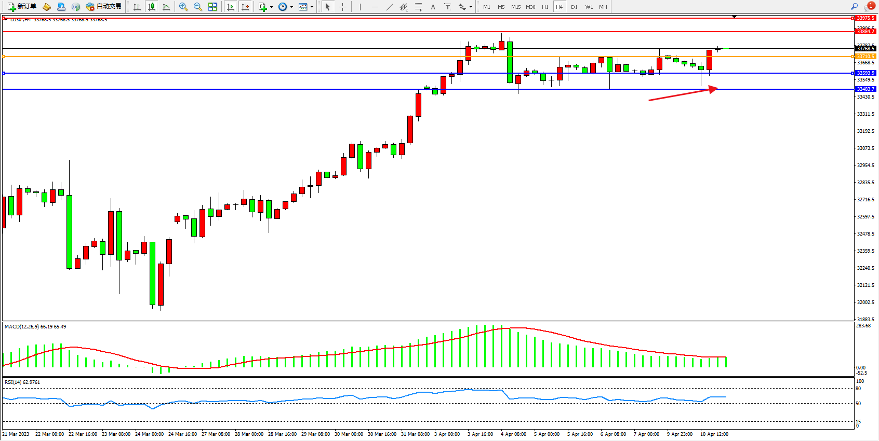Image resolution: width=879 pixels, height=441 pixels.
Task: Select the crosshair tool
Action: click(342, 7)
